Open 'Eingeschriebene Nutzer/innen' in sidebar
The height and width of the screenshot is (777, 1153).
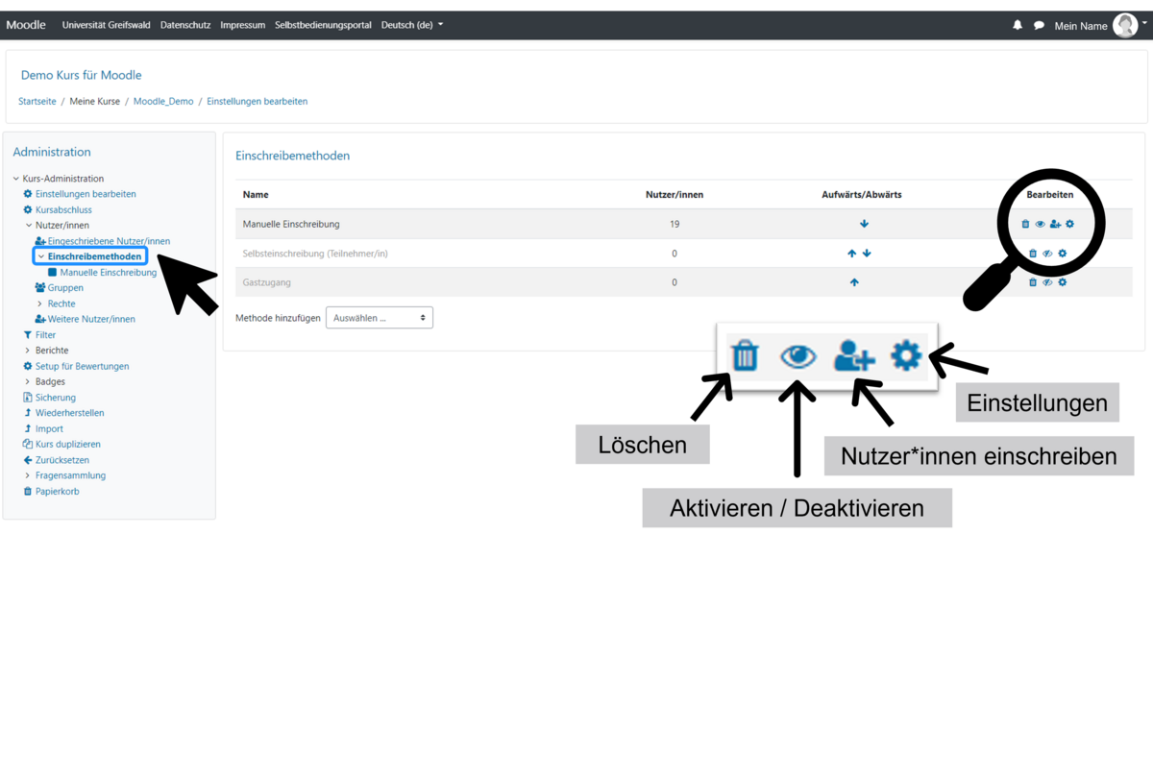click(x=109, y=241)
